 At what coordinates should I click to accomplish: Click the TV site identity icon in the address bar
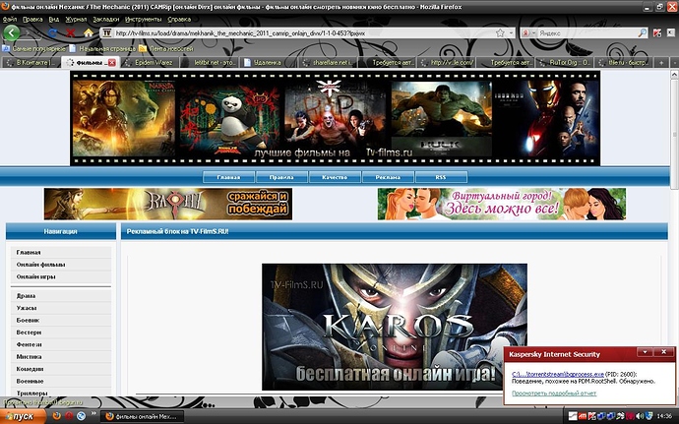[x=107, y=32]
